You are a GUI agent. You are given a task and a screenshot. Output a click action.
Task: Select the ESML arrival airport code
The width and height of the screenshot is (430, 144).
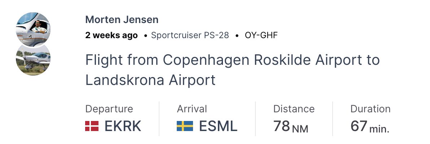pos(218,126)
